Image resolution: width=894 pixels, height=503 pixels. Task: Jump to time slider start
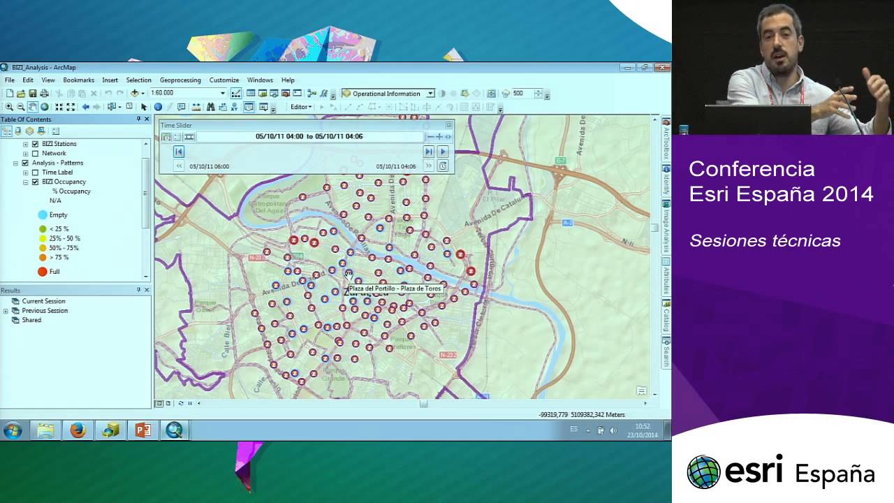179,152
